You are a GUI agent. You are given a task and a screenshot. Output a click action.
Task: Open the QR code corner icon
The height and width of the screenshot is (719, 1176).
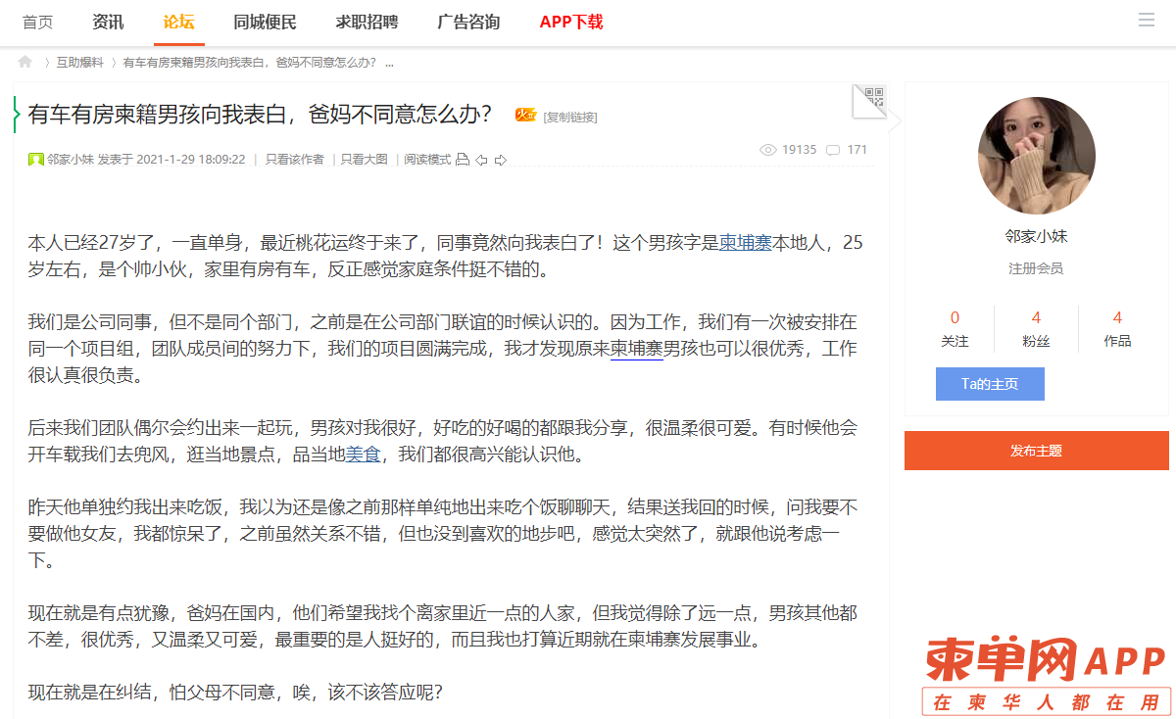870,100
